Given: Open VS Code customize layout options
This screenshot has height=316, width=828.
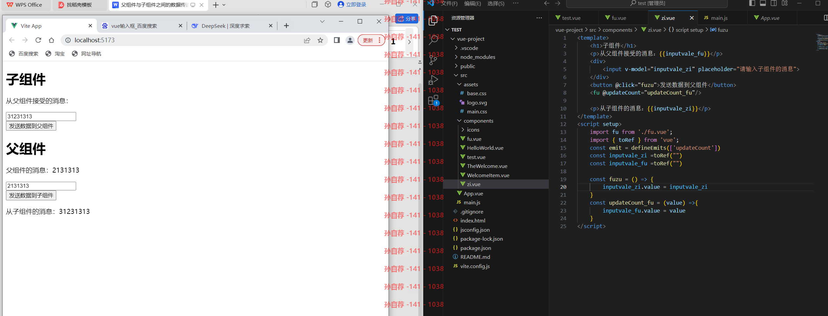Looking at the screenshot, I should coord(785,3).
